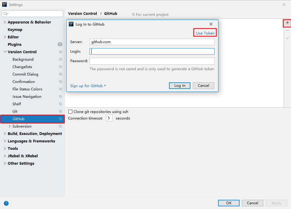This screenshot has width=291, height=209.
Task: Collapse the Version Control section
Action: [5, 52]
